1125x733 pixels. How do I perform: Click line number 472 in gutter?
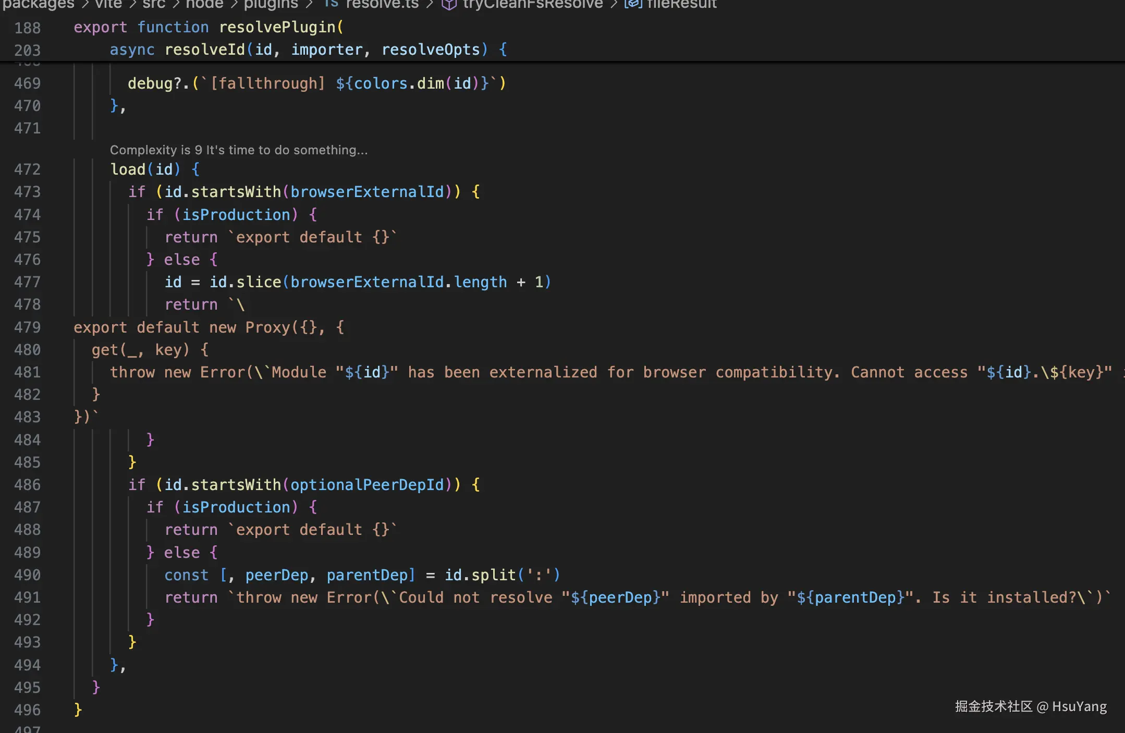click(27, 169)
